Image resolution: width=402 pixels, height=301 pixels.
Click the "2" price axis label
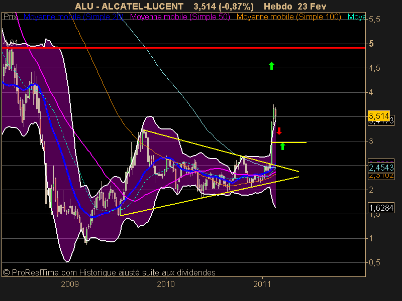point(371,190)
